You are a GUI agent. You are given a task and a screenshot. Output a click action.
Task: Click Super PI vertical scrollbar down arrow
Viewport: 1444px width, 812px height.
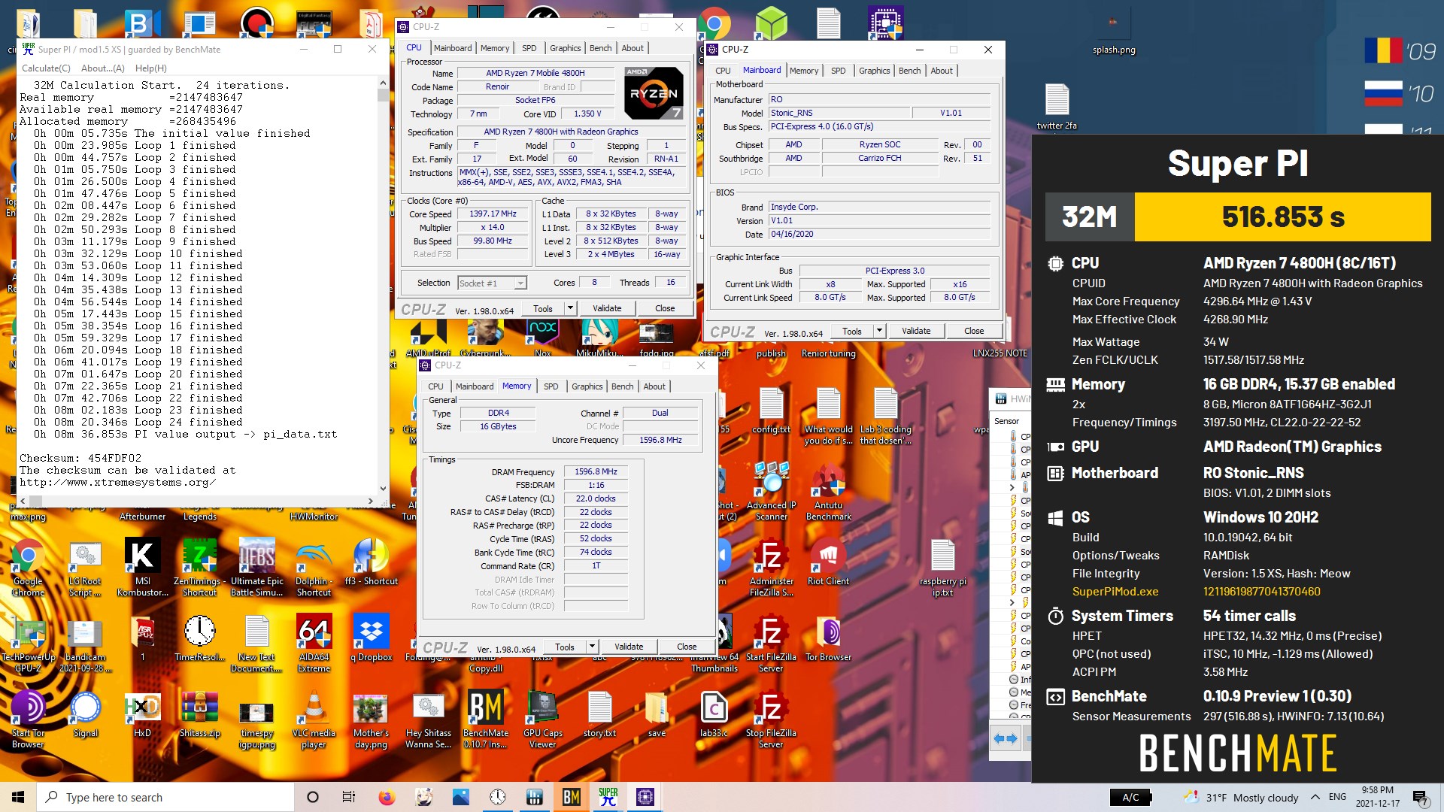click(x=383, y=489)
